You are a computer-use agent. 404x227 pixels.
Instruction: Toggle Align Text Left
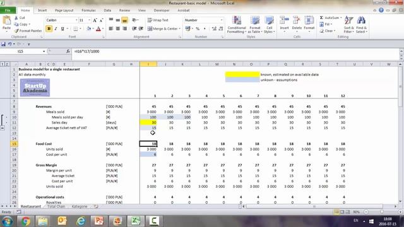click(x=111, y=28)
